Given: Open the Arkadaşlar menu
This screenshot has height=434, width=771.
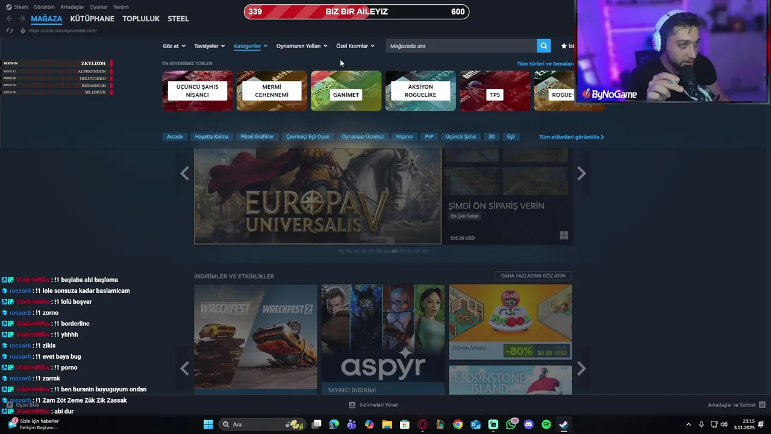Looking at the screenshot, I should click(x=72, y=7).
